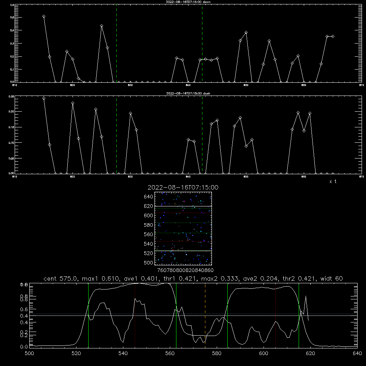Click the "max2 0.333" value in stats line
This screenshot has width=366, height=366.
(x=220, y=279)
